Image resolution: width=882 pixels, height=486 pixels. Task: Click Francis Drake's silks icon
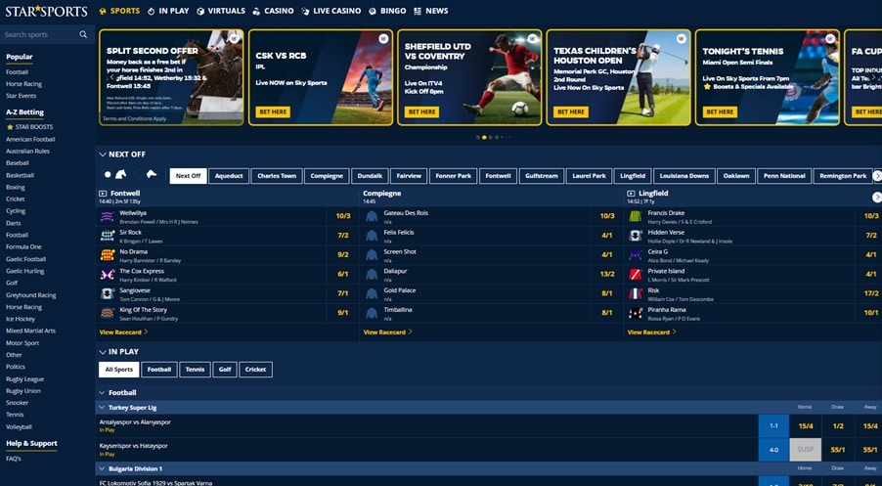636,216
